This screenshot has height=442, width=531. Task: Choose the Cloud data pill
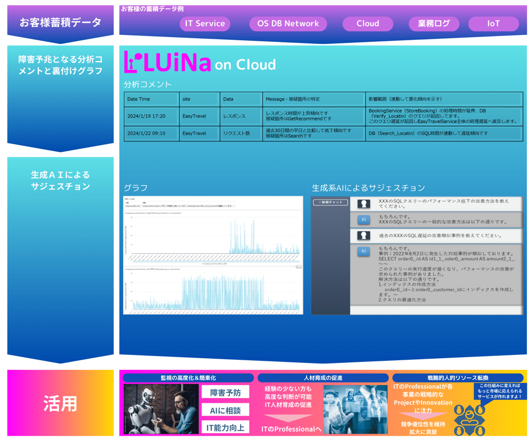[x=367, y=24]
